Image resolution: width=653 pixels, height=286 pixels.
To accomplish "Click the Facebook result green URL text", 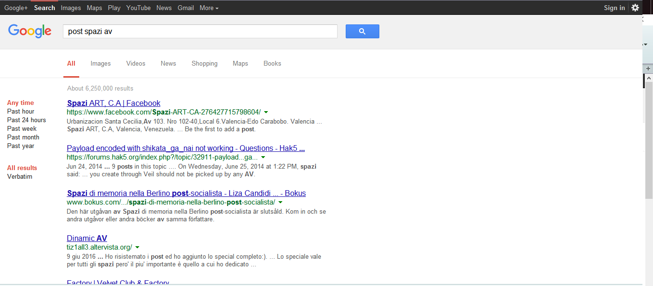I will [164, 112].
